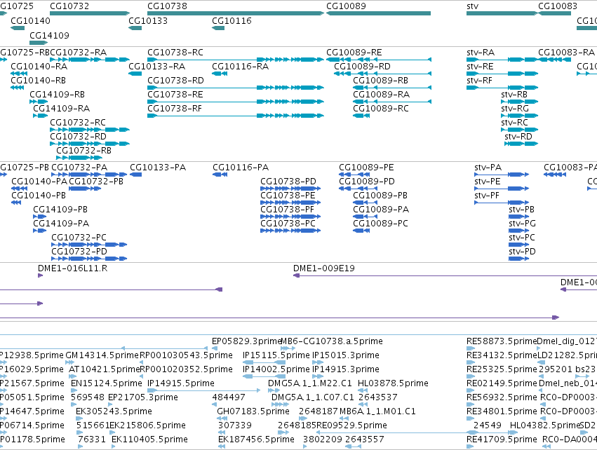Select transcript stv-RB
This screenshot has height=450, width=597.
pyautogui.click(x=514, y=95)
